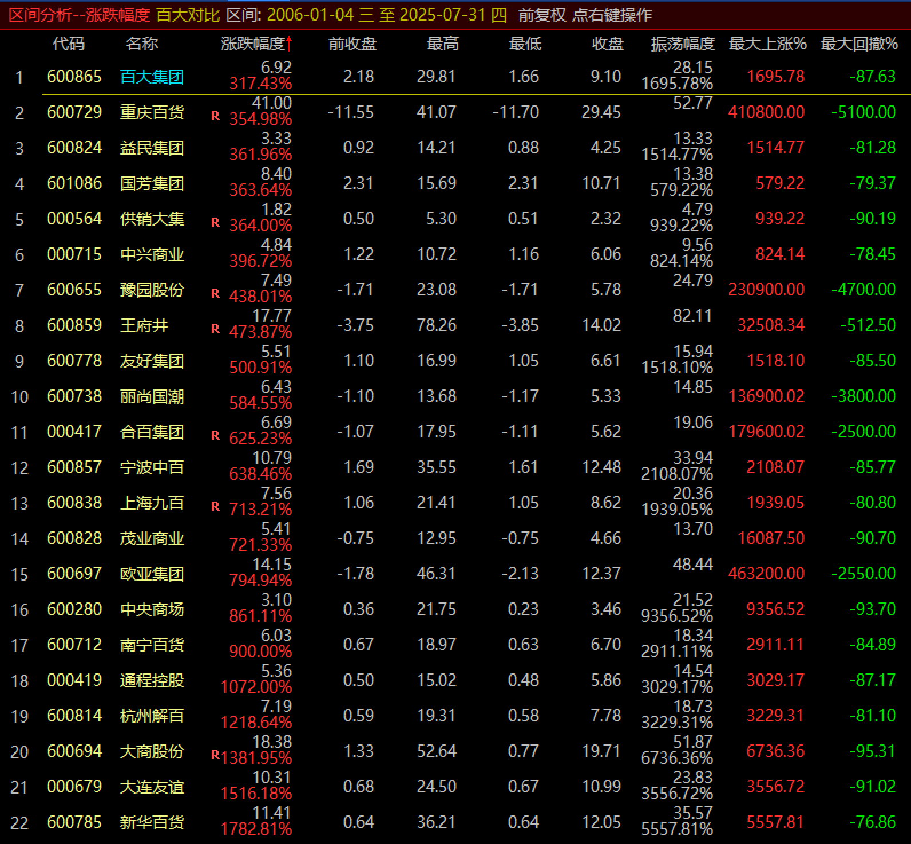The image size is (911, 844).
Task: Select stock code 600729
Action: coord(74,112)
